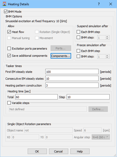The height and width of the screenshot is (157, 117).
Task: Check BHM step under Freeze simulation
Action: coord(79,56)
